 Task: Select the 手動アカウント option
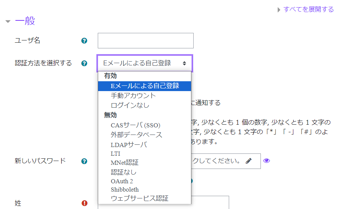click(145, 95)
